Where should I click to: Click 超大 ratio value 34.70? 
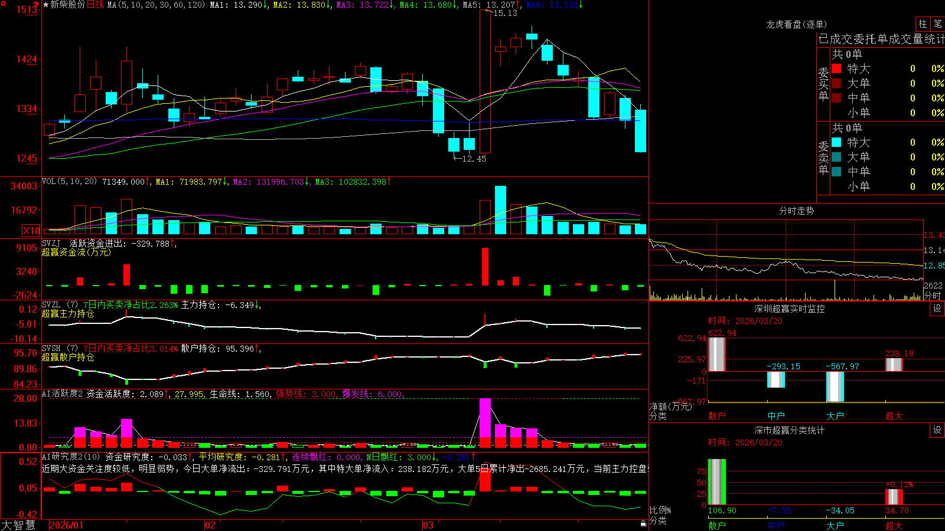click(x=897, y=510)
